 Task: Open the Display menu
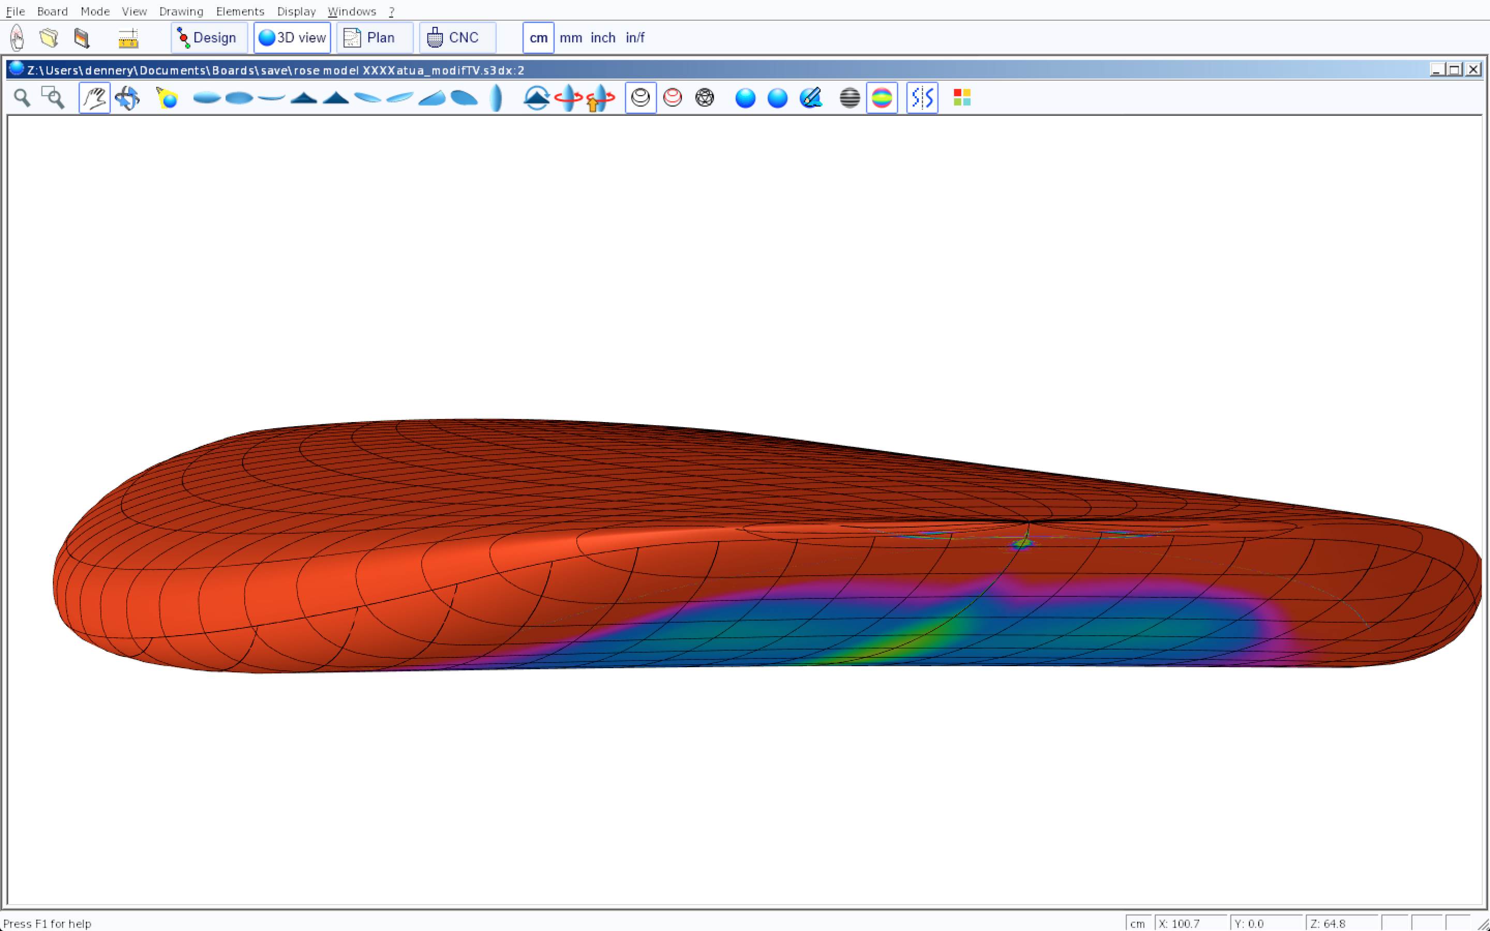pyautogui.click(x=296, y=11)
